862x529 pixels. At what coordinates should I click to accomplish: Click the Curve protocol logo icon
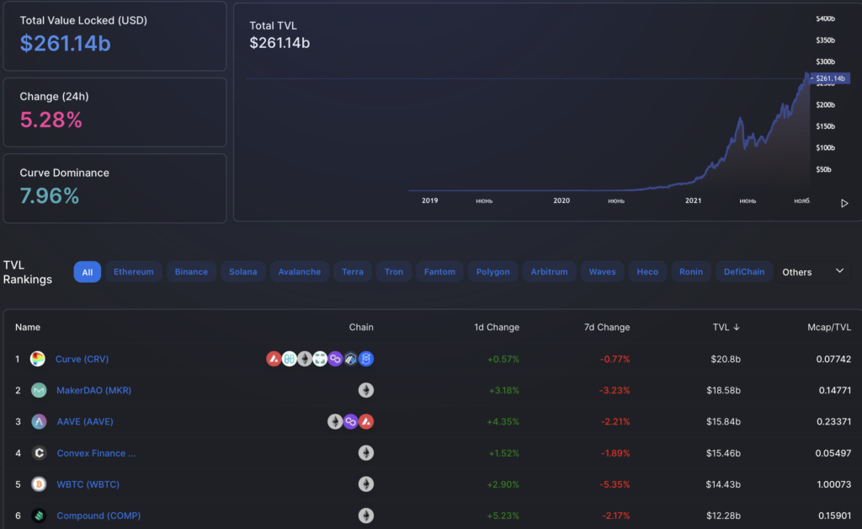(x=38, y=359)
